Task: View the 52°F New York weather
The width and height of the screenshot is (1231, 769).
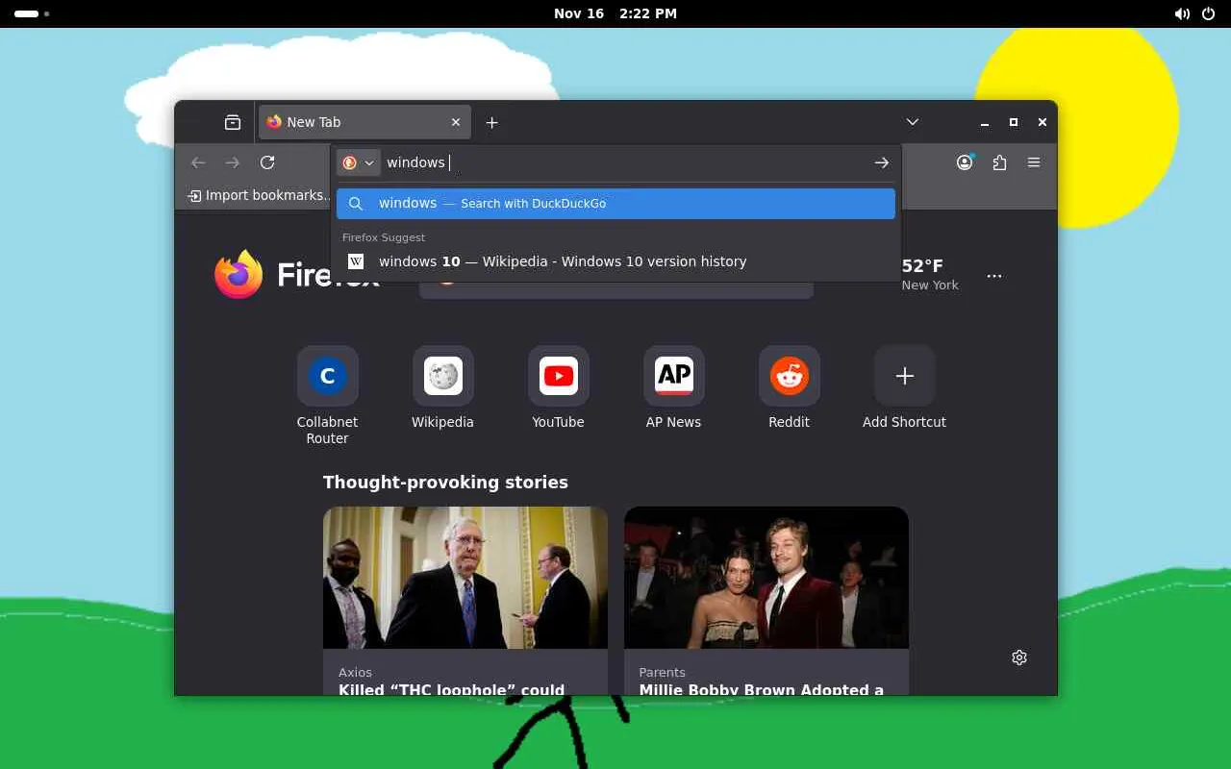Action: 930,274
